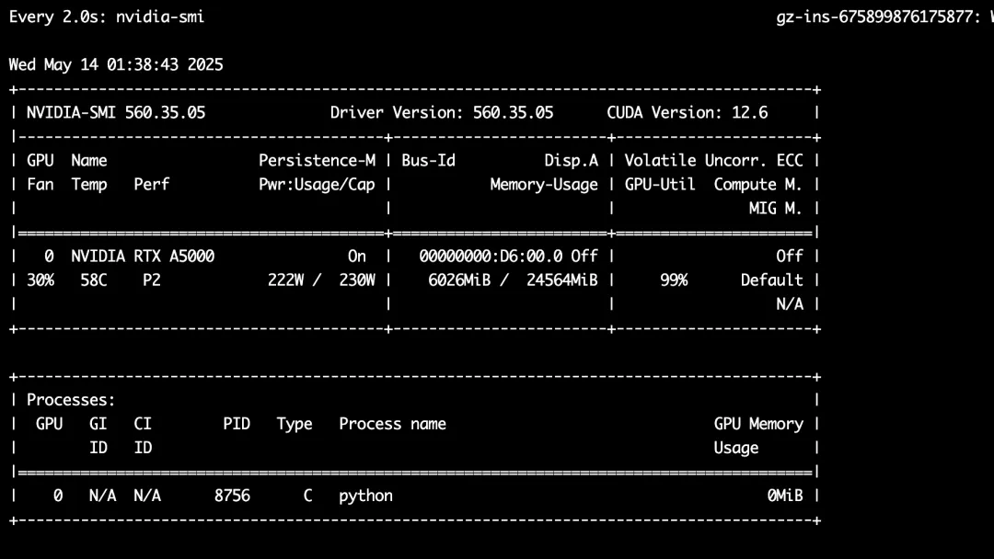Click the GPU name NVIDIA RTX A5000

click(143, 257)
